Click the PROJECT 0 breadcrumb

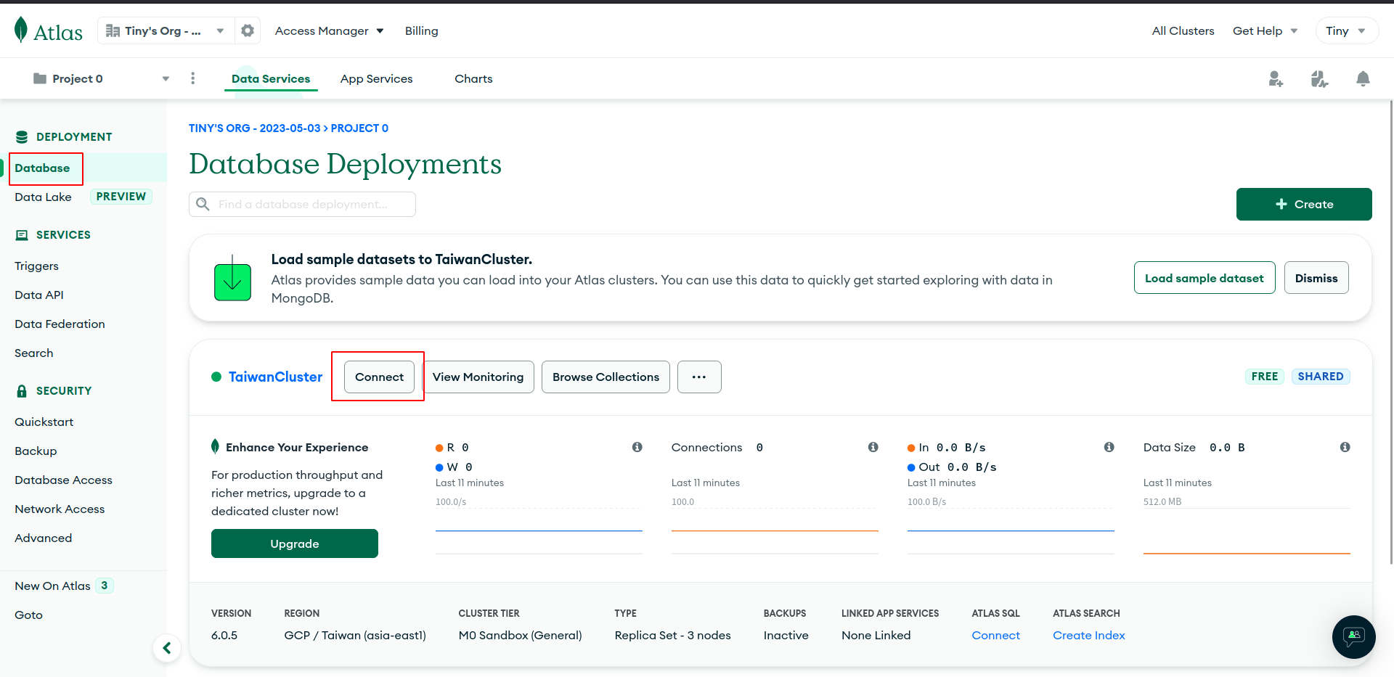pos(359,128)
